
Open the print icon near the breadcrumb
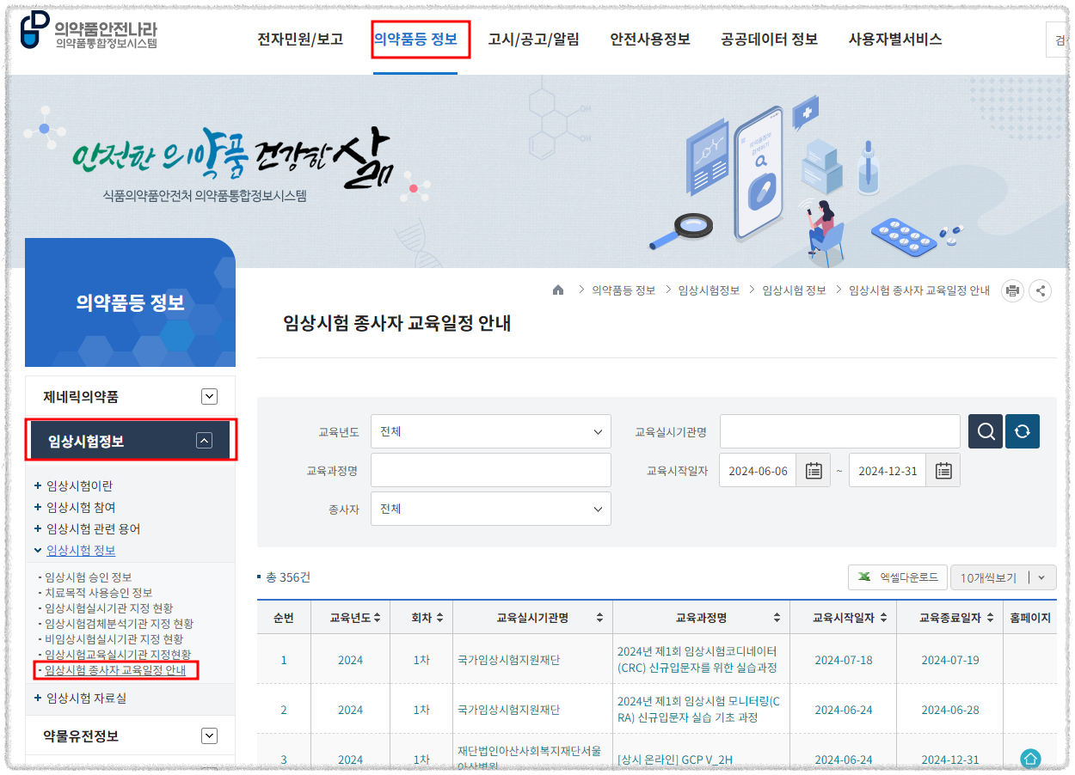(x=1012, y=290)
